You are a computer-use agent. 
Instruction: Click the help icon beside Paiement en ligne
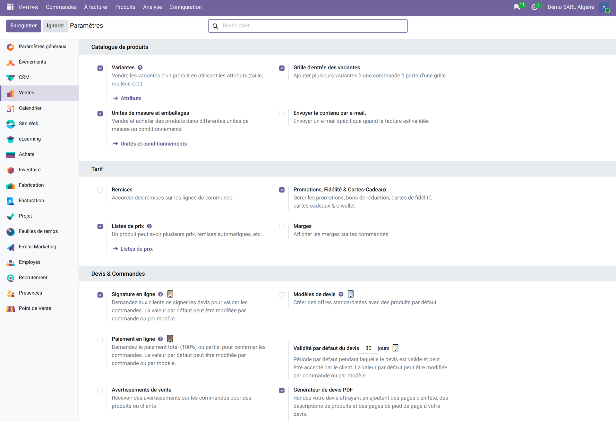160,339
